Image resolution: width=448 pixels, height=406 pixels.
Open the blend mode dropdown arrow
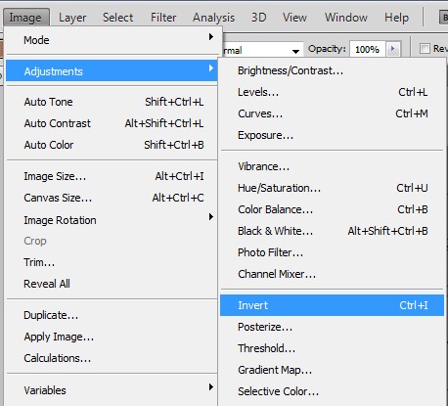click(x=295, y=51)
